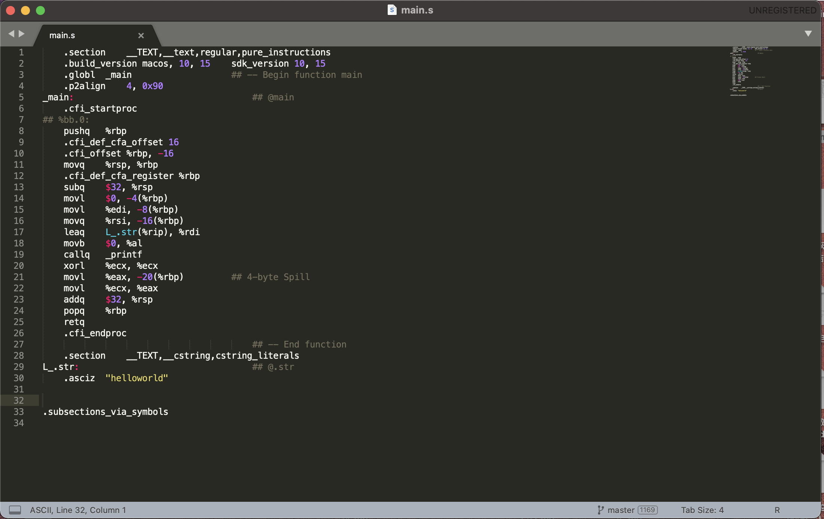The image size is (824, 519).
Task: Open the R syntax selector
Action: [x=777, y=510]
